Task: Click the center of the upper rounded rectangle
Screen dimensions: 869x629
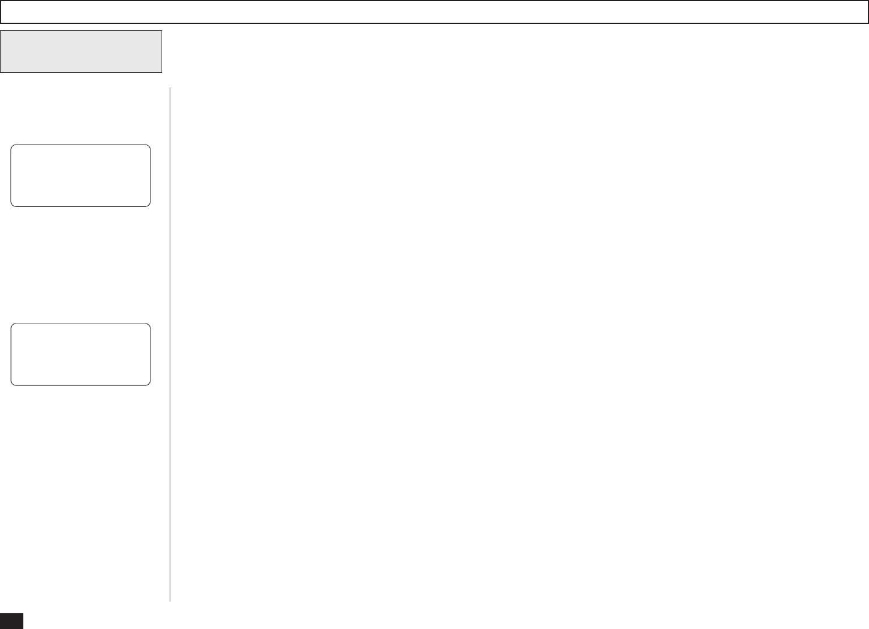Action: [x=80, y=175]
